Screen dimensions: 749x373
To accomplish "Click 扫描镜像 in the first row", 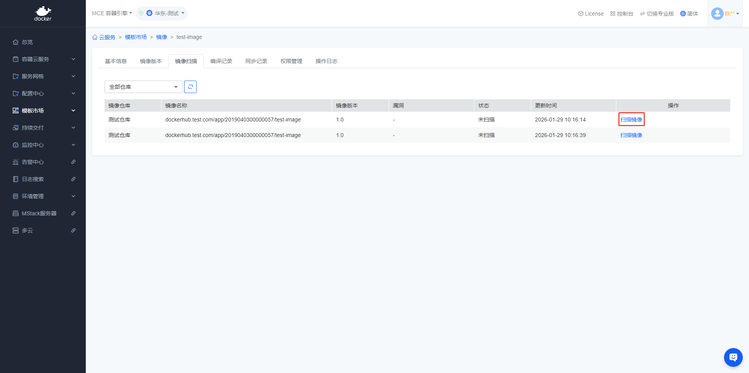I will (x=631, y=120).
